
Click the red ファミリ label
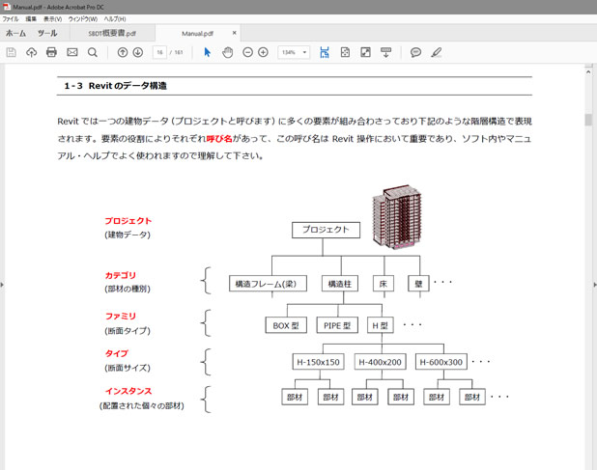121,316
